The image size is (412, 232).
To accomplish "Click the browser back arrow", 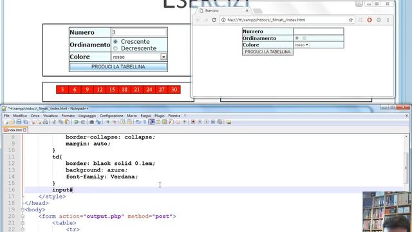I will click(198, 20).
